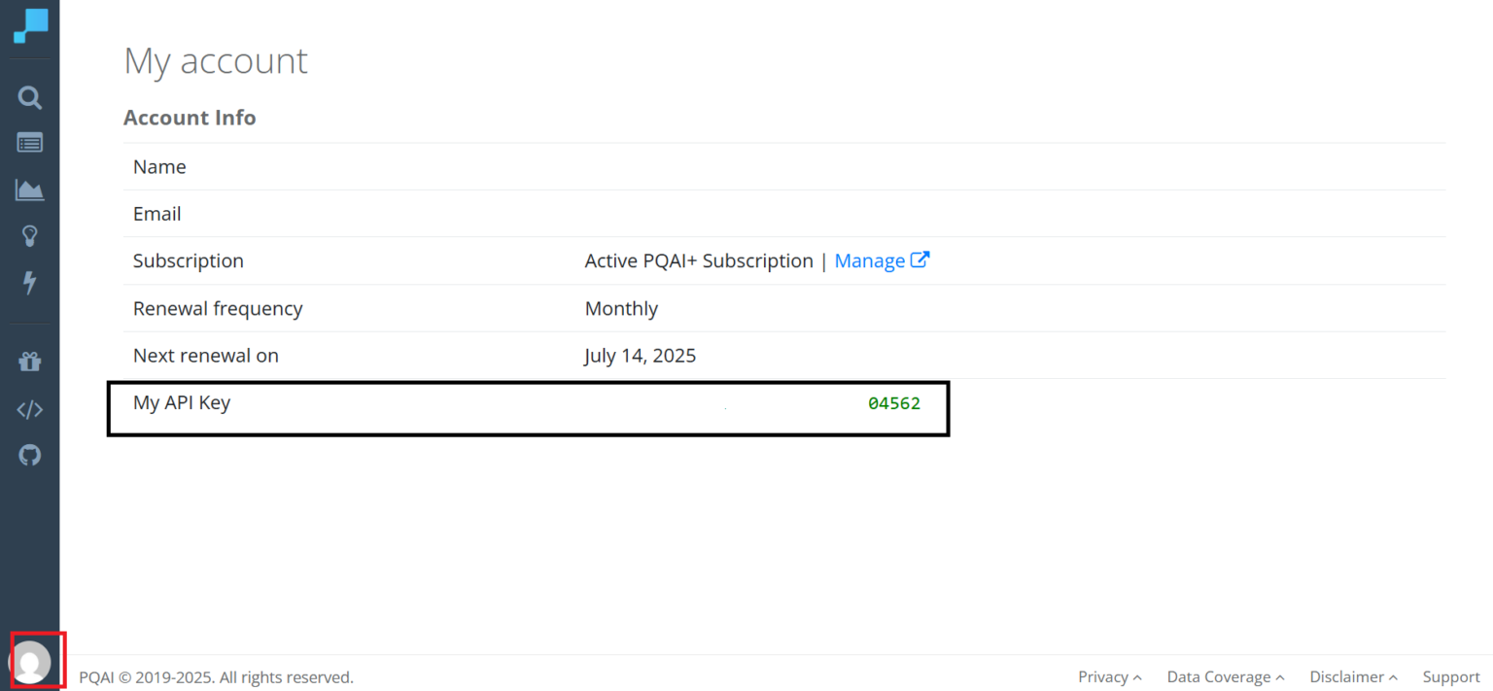Open the search page from the sidebar
This screenshot has width=1493, height=691.
click(x=30, y=97)
